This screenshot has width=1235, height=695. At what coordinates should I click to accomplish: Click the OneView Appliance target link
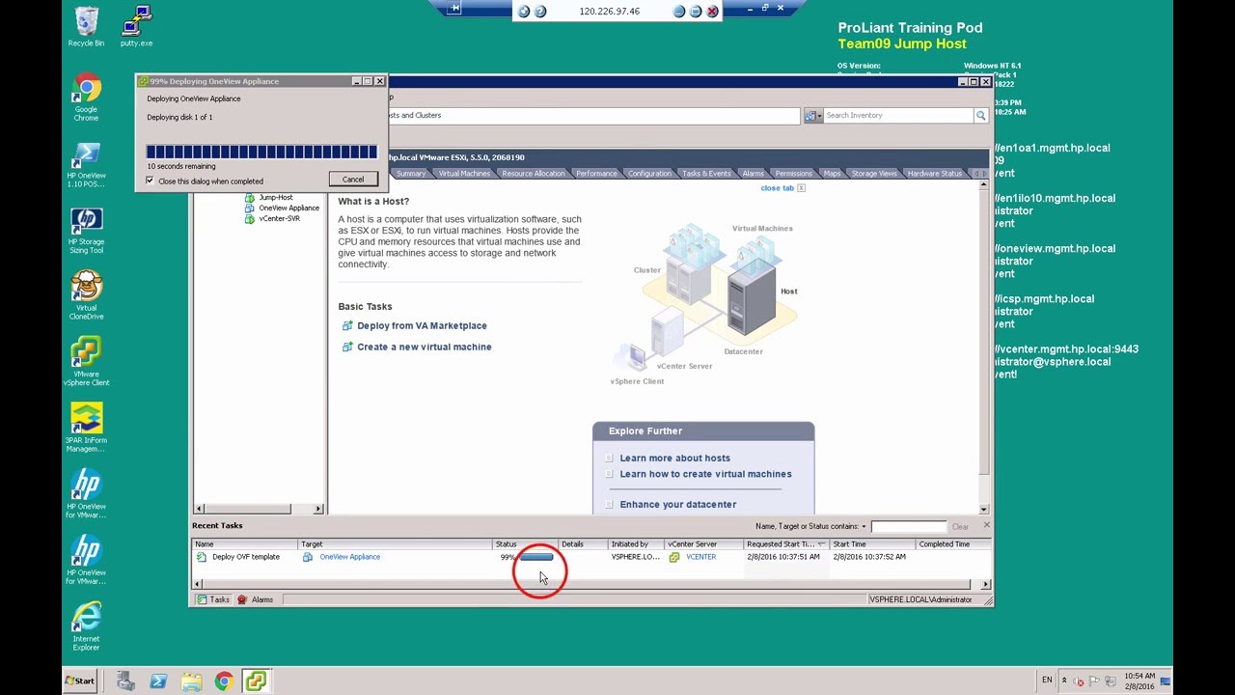(349, 557)
